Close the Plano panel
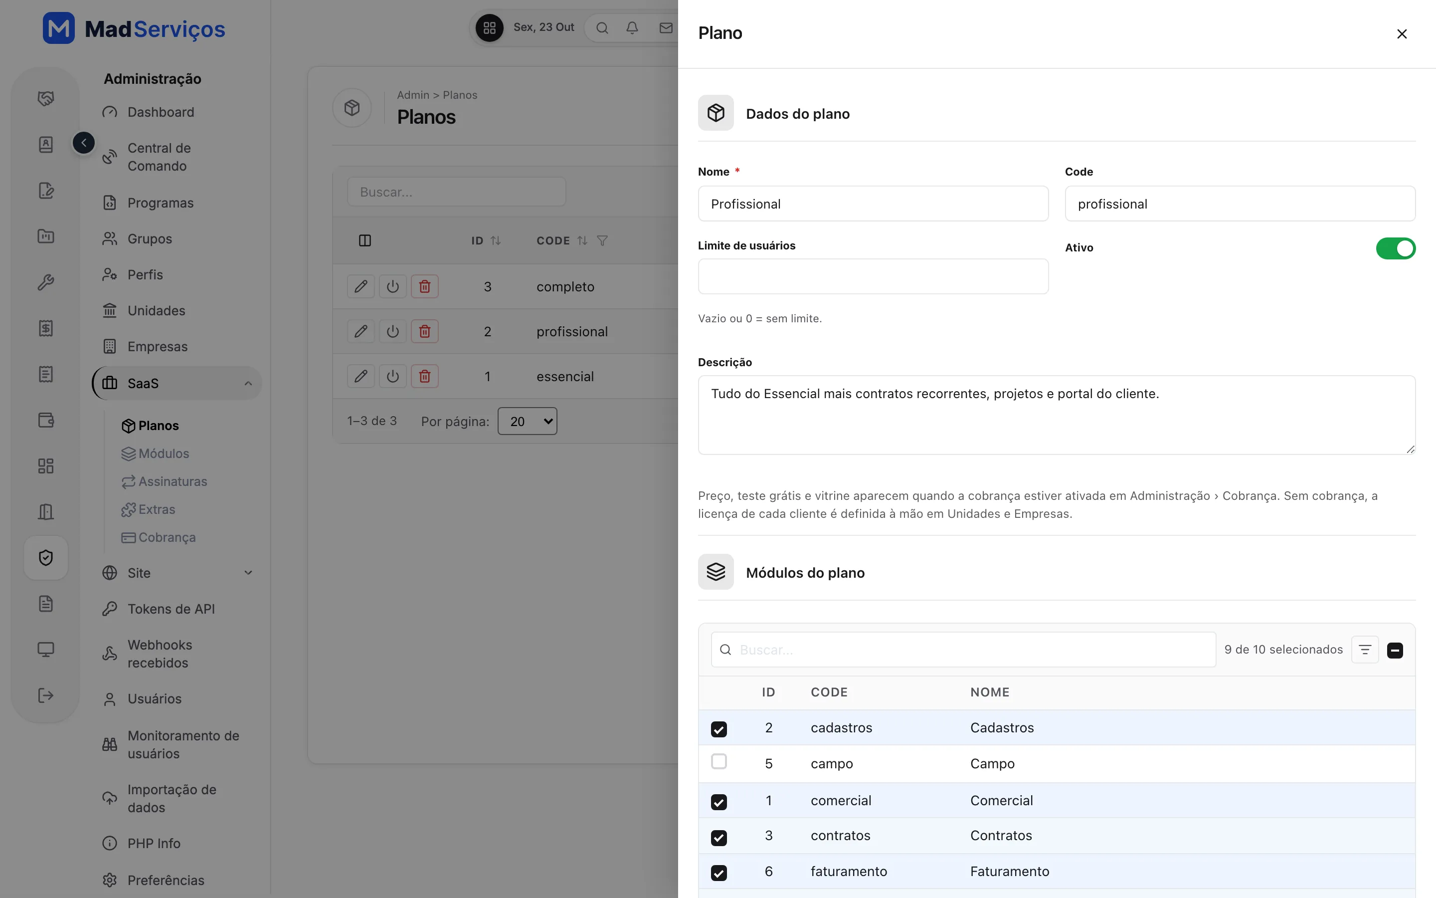This screenshot has width=1436, height=898. (x=1402, y=34)
